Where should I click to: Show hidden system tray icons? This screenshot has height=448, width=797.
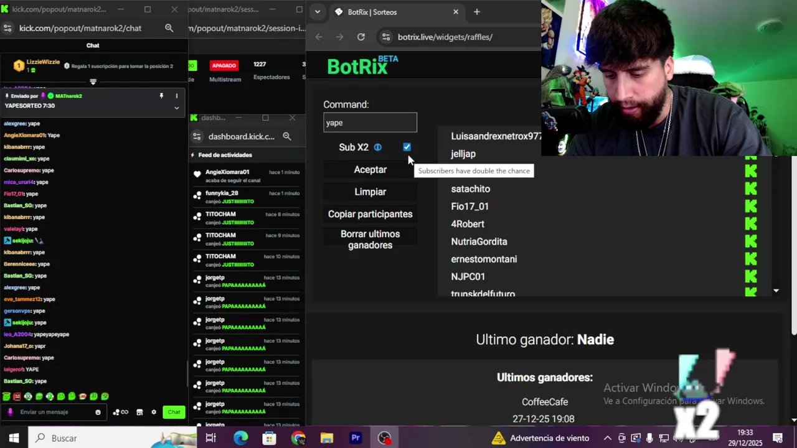[x=607, y=438]
